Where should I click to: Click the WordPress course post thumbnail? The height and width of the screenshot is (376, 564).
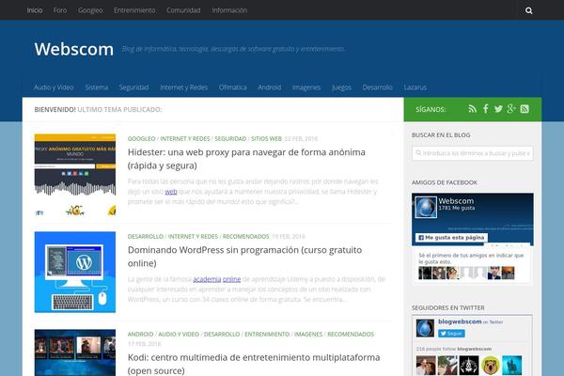pos(75,272)
